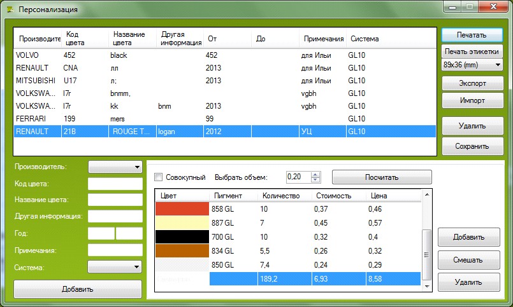Click the Посчитать button
513x307 pixels.
(382, 177)
